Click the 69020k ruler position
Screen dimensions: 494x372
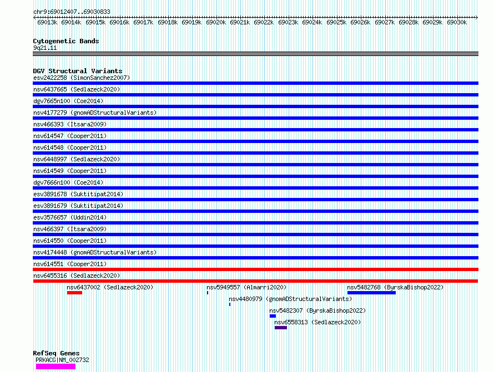[x=216, y=22]
